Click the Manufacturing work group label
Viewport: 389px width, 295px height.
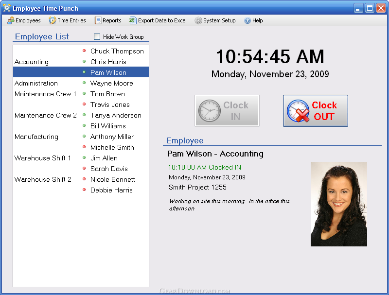click(36, 137)
